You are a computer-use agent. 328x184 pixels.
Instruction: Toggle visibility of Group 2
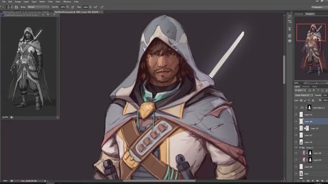point(296,148)
